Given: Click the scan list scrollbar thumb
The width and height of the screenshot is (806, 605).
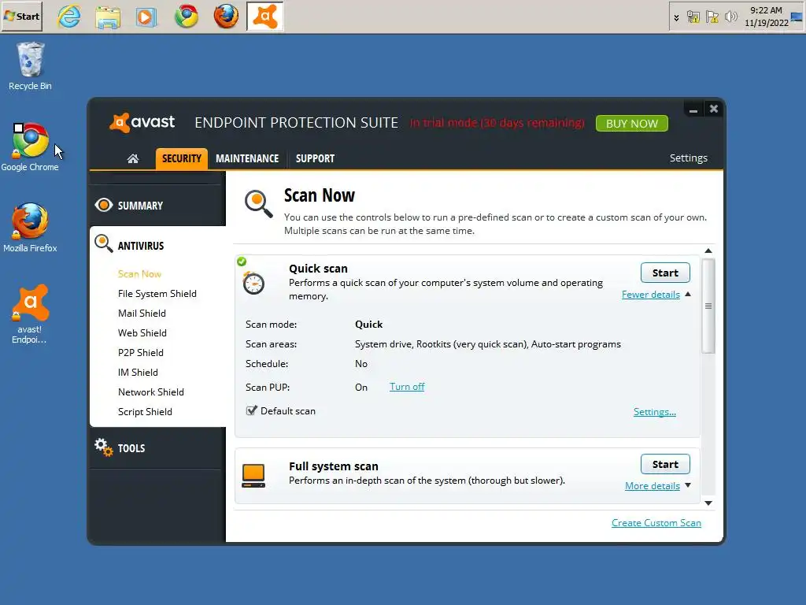Looking at the screenshot, I should 708,306.
